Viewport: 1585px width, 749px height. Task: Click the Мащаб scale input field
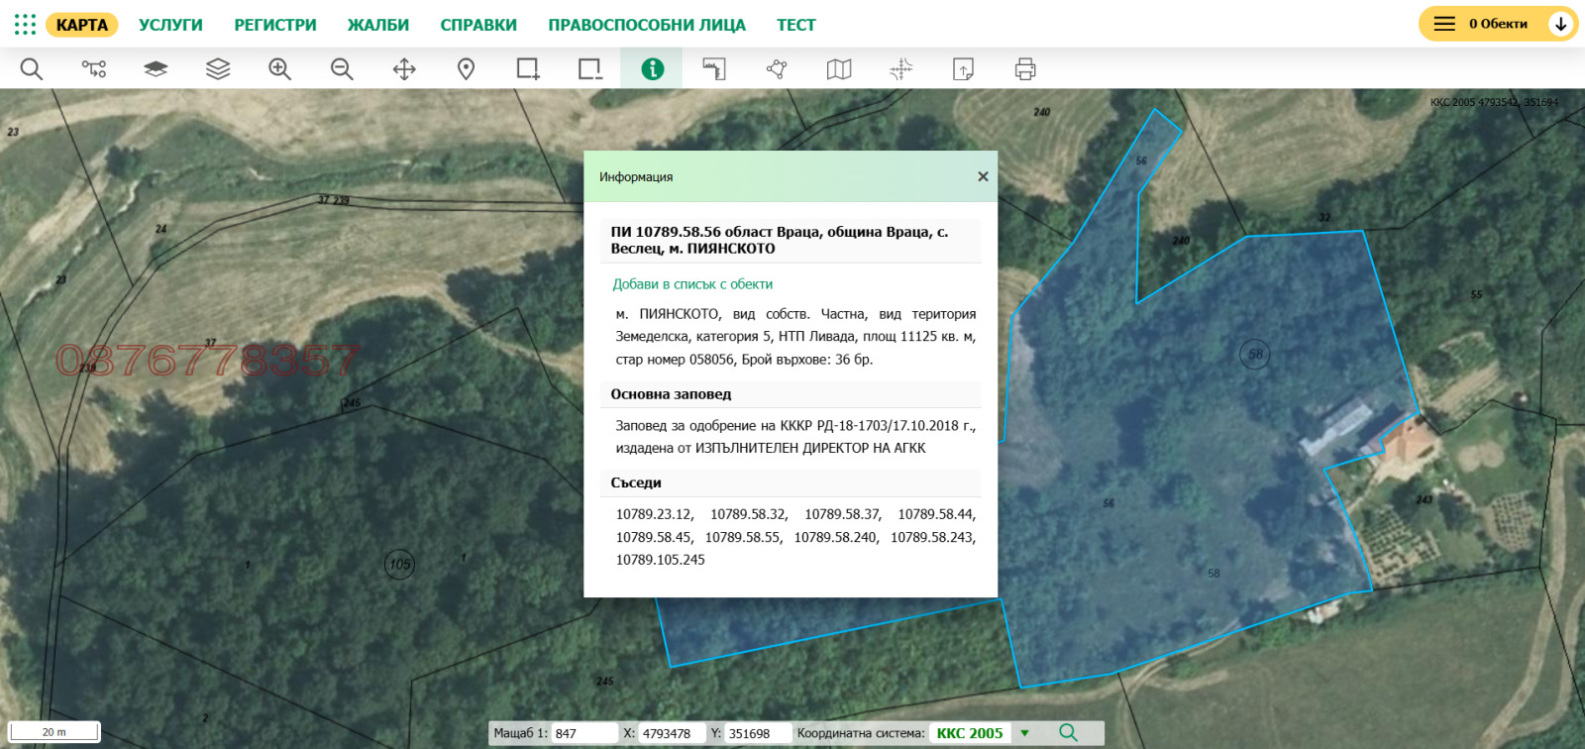pyautogui.click(x=583, y=733)
